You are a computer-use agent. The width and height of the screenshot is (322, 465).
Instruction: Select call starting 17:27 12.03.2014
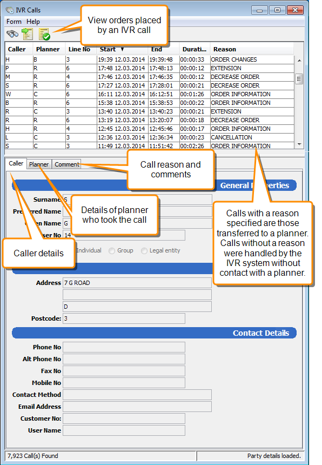[x=150, y=85]
